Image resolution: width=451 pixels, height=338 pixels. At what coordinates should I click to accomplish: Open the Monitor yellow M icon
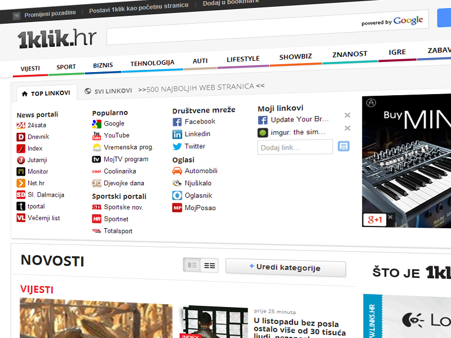point(21,172)
